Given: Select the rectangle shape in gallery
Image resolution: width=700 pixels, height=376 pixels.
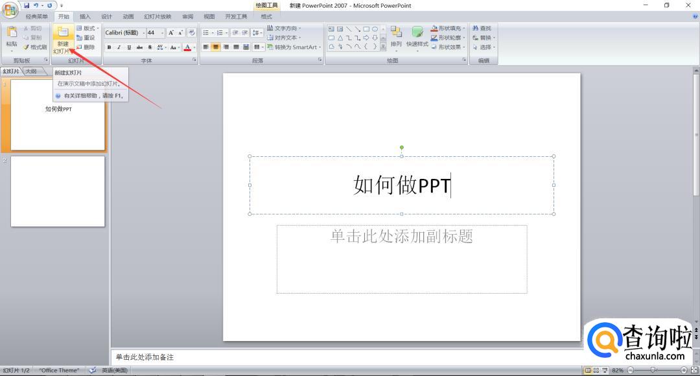Looking at the screenshot, I should pos(366,29).
